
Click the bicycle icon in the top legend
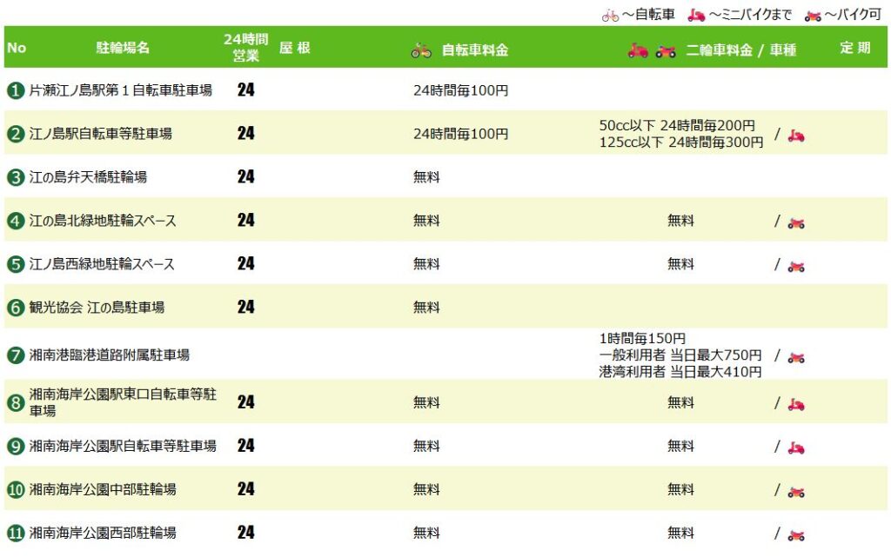(x=610, y=15)
